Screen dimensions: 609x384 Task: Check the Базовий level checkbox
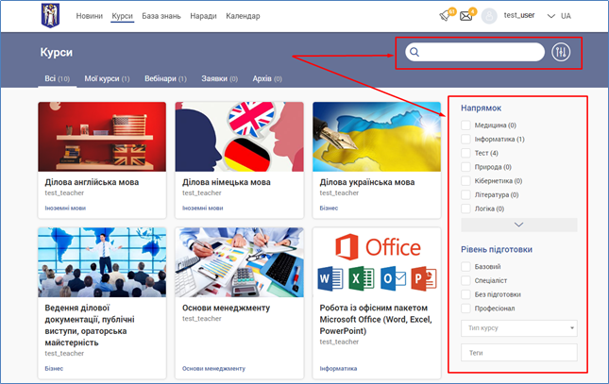coord(465,267)
